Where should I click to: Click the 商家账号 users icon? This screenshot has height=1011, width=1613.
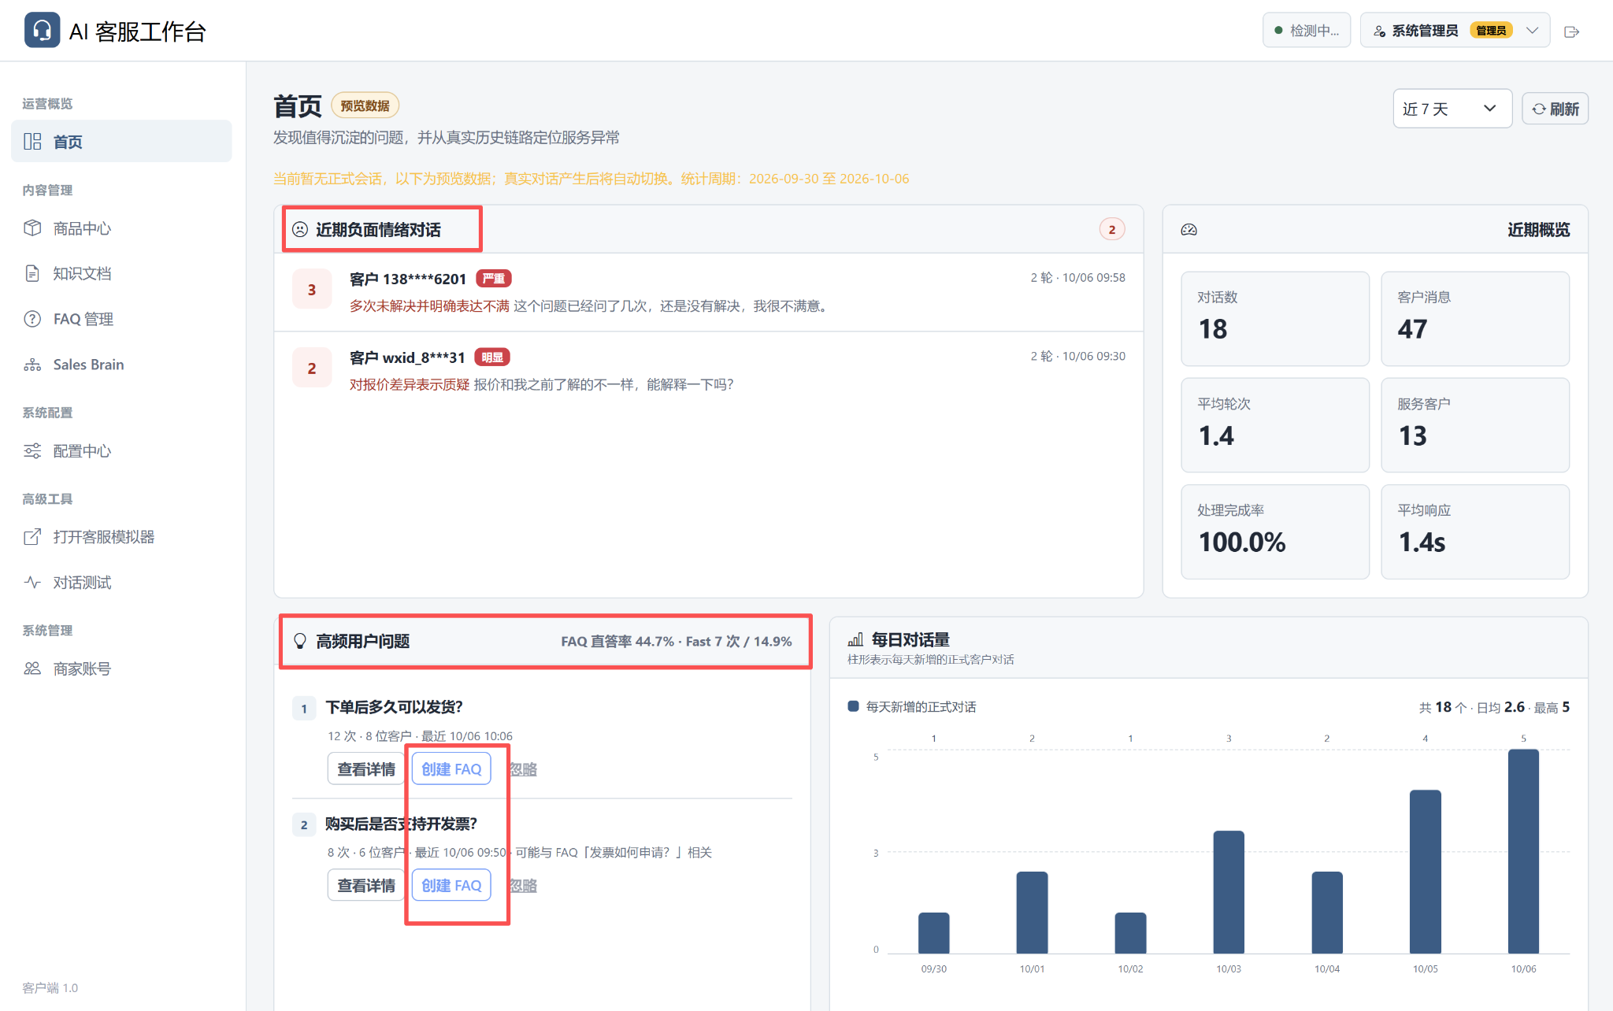click(x=32, y=668)
